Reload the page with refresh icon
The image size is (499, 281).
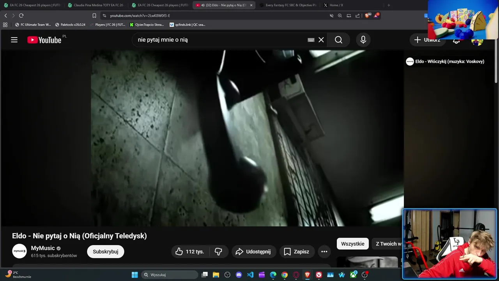(x=21, y=16)
